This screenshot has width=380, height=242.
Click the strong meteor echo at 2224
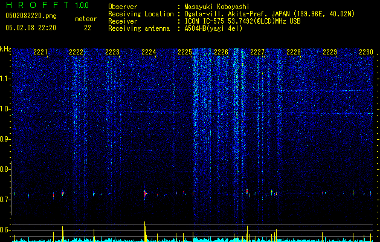pyautogui.click(x=145, y=194)
